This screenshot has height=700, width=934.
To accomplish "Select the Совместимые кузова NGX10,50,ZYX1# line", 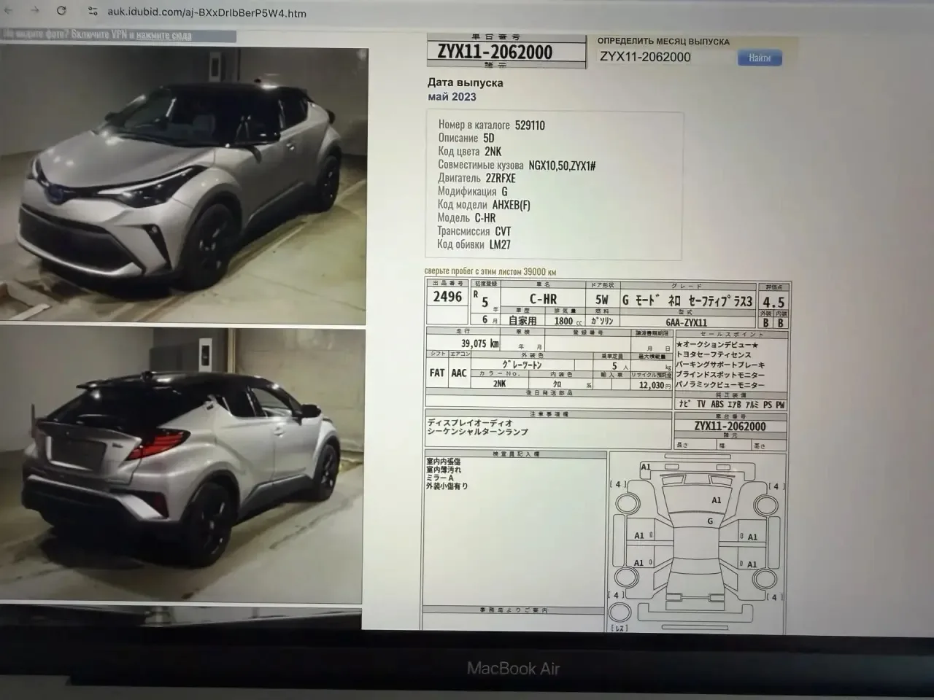I will coord(517,165).
